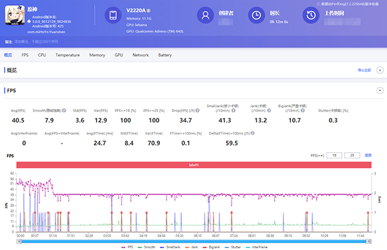Open the CPU tab
This screenshot has width=387, height=250.
tap(42, 55)
